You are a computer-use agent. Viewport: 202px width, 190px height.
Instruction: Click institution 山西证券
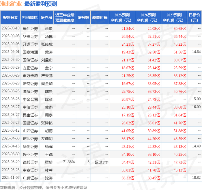tap(30, 131)
